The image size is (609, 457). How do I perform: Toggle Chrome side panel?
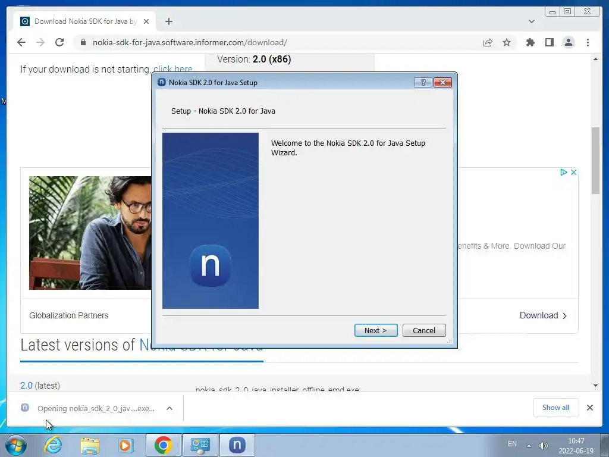pos(549,42)
